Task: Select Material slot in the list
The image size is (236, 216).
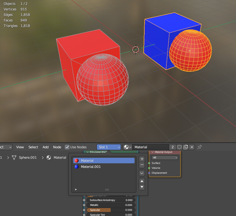Action: (x=104, y=161)
